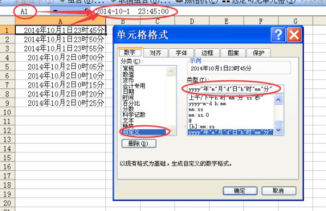Switch to the 数字 tab

click(x=130, y=53)
